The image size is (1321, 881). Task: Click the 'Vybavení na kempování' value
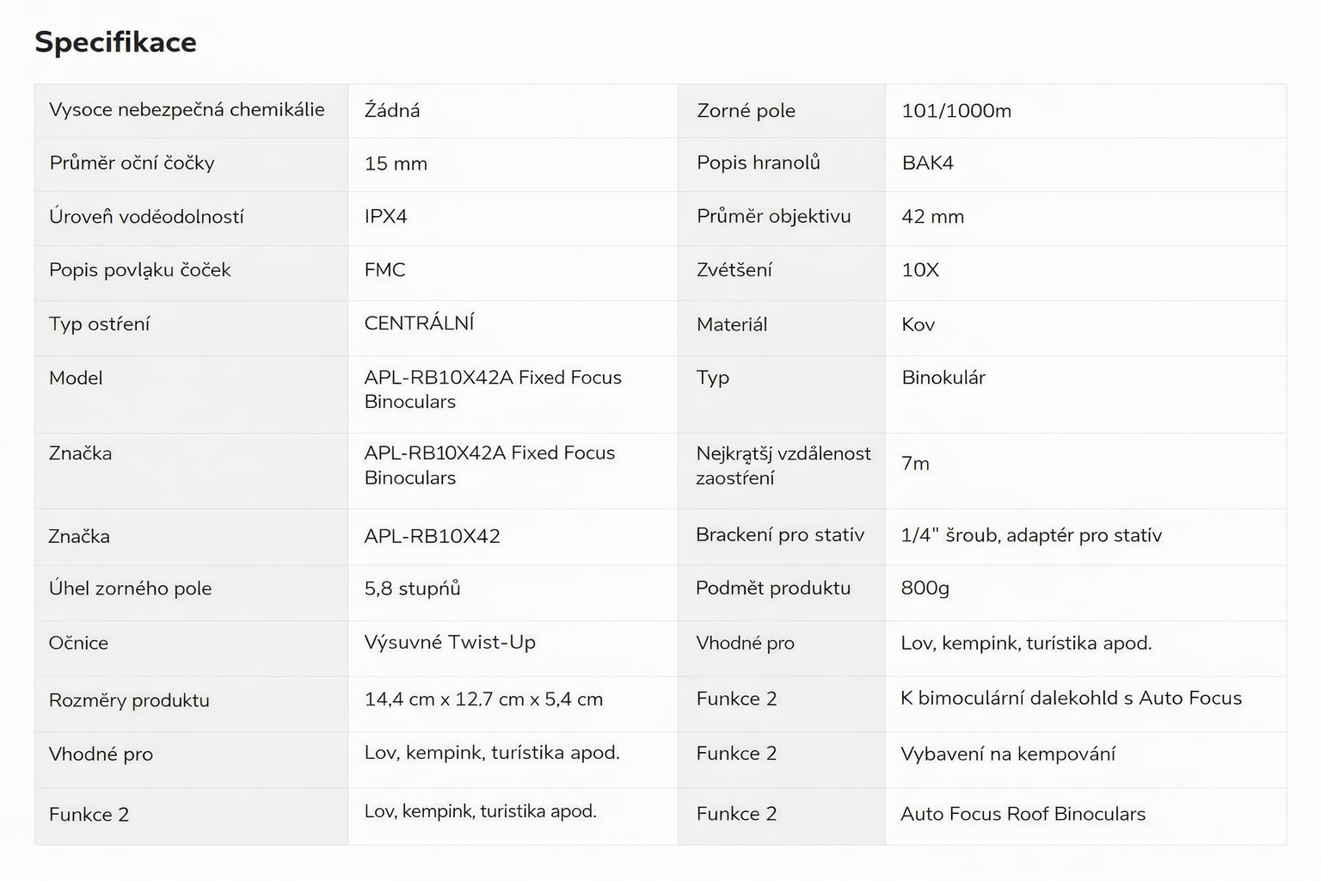[1007, 755]
